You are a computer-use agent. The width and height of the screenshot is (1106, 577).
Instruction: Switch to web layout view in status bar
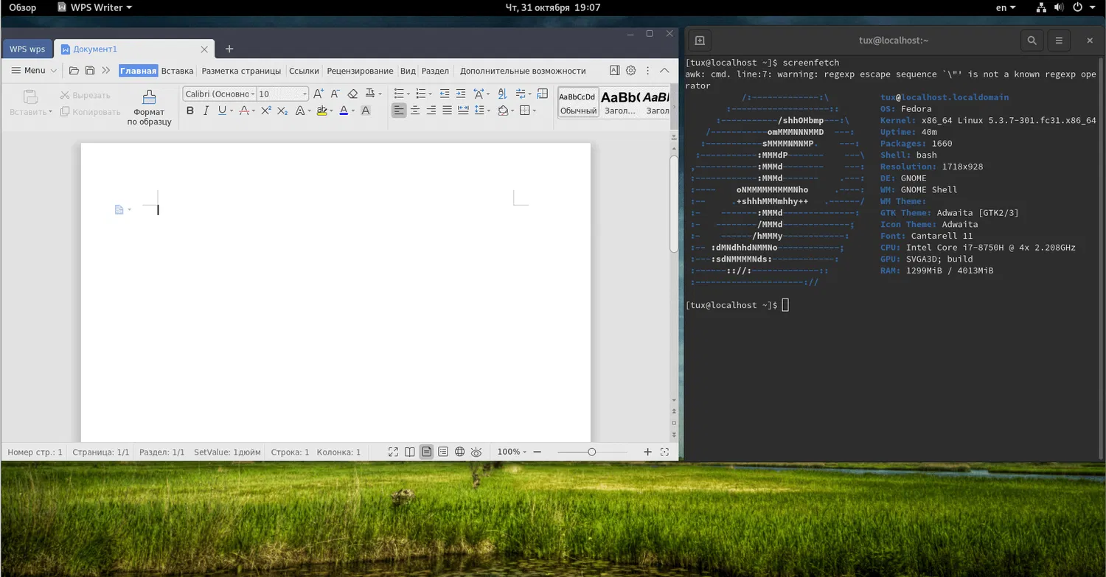(x=459, y=452)
